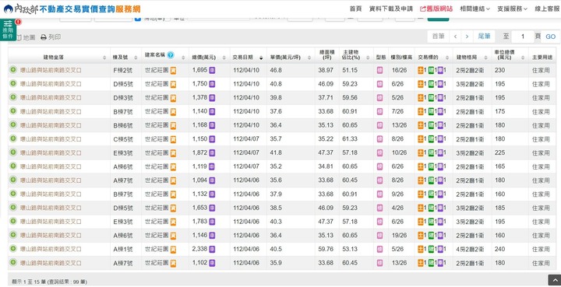Sort by 交易日期 column header

click(248, 57)
